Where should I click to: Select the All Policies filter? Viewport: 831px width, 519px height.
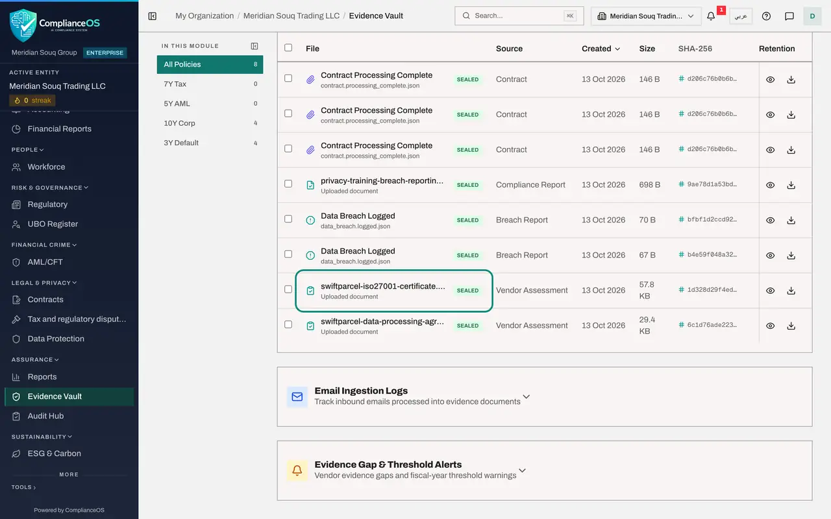click(210, 64)
